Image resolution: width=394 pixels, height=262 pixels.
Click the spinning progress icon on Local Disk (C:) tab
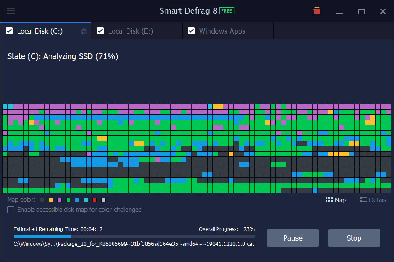pos(84,31)
